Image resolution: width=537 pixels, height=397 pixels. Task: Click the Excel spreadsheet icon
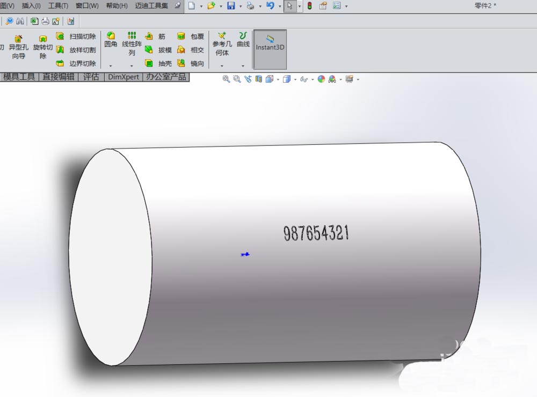pos(34,21)
